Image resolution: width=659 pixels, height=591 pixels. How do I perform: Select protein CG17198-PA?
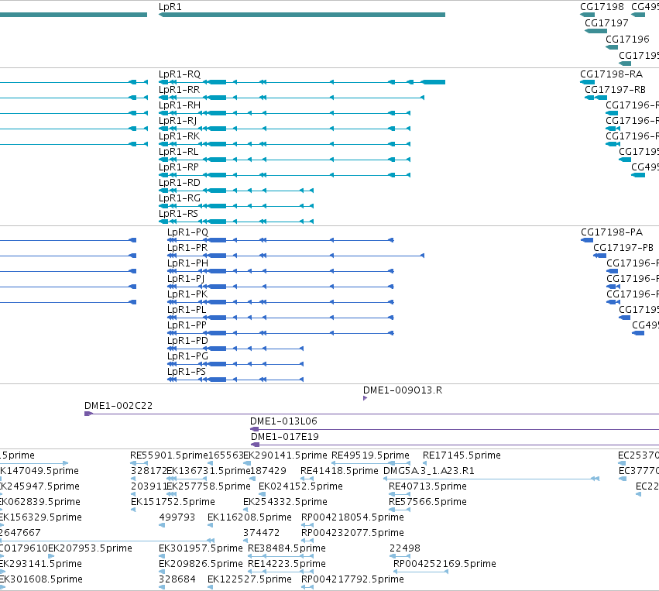pyautogui.click(x=612, y=232)
